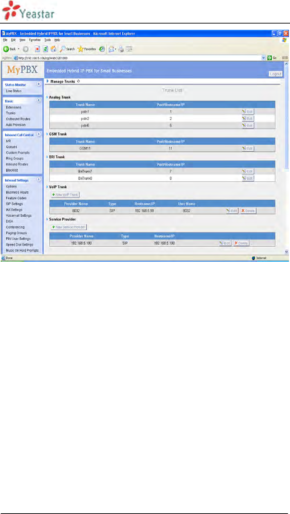
Task: Open the Help menu
Action: (x=57, y=40)
